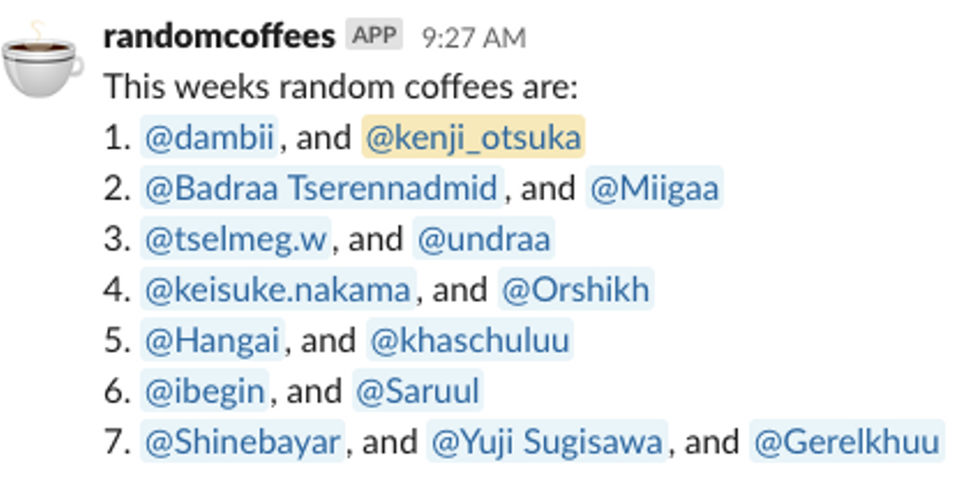This screenshot has height=482, width=967.
Task: Open the @dambii mention
Action: pyautogui.click(x=209, y=138)
